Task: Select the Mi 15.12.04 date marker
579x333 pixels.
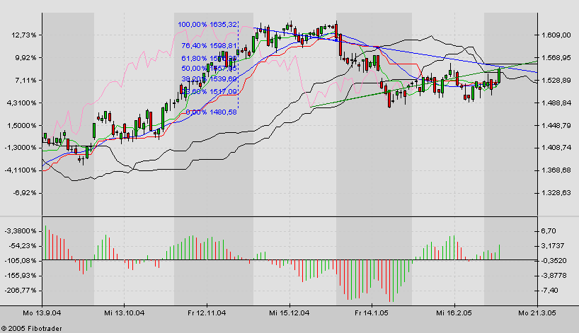Action: 288,312
